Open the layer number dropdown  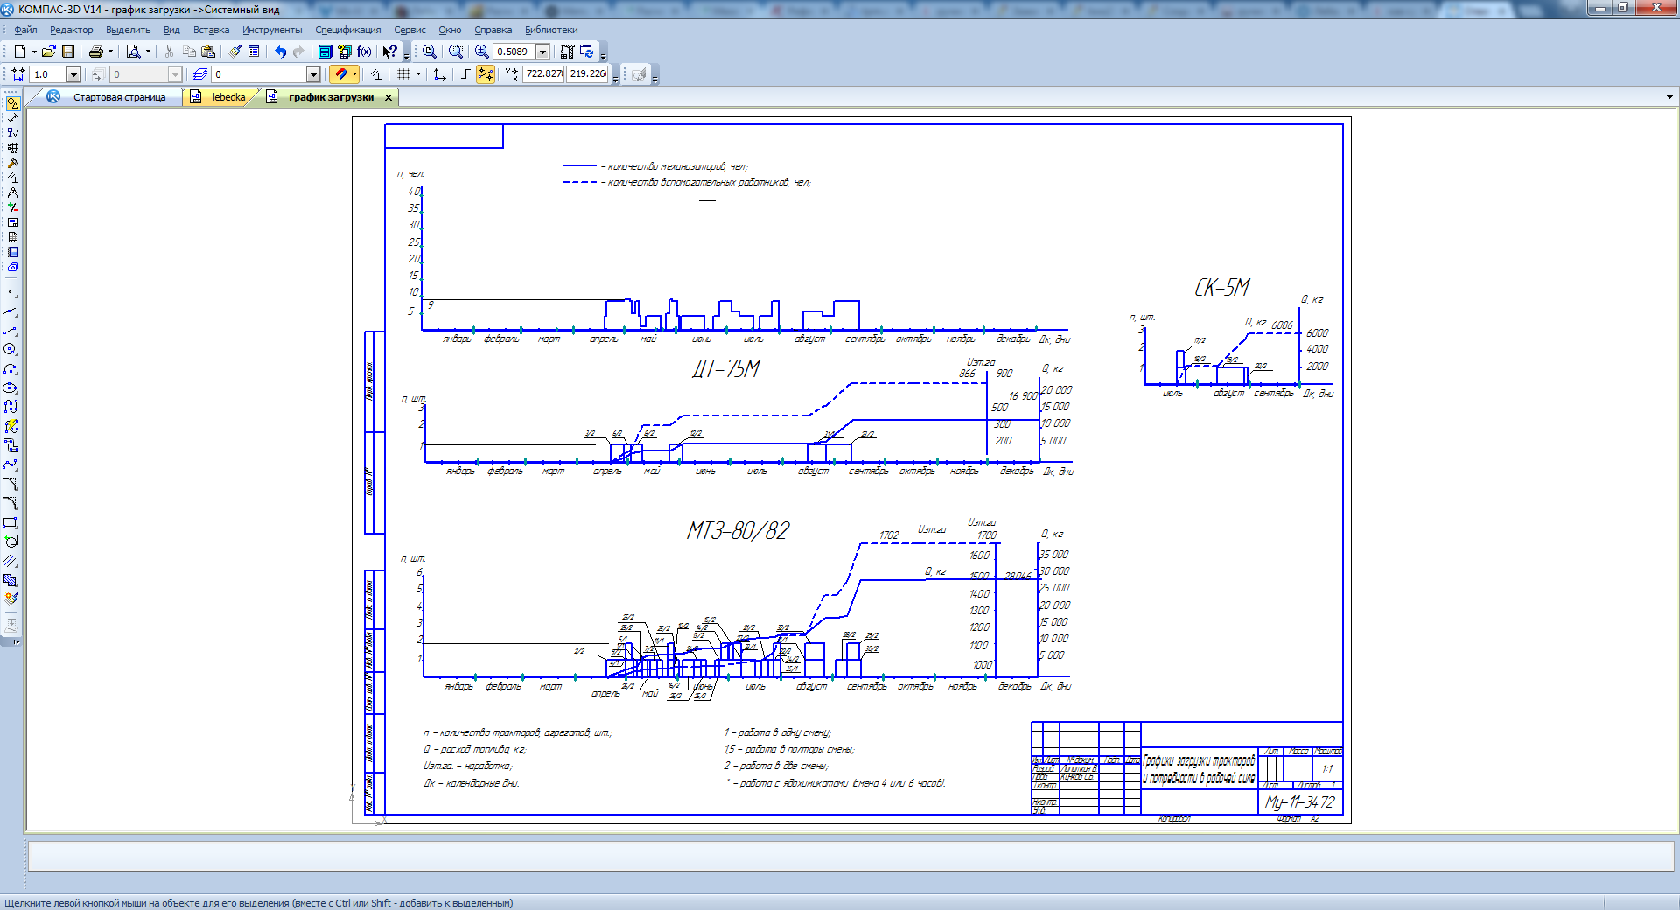pos(313,74)
